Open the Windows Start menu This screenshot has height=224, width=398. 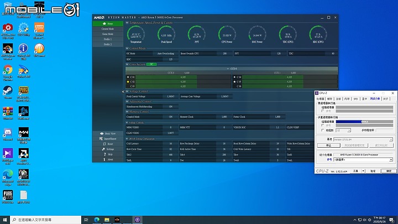click(4, 220)
